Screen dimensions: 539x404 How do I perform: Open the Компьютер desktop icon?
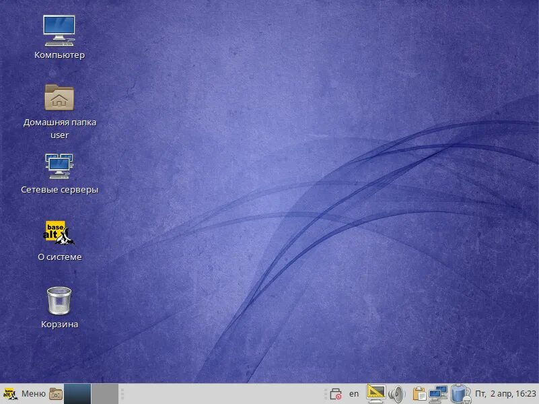59,30
